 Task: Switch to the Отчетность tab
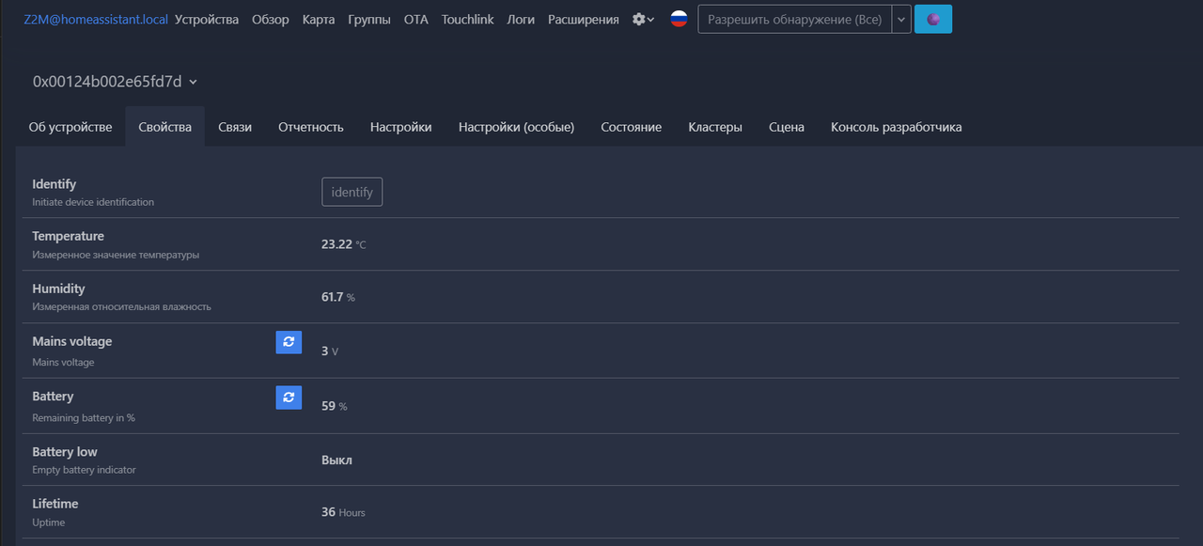(x=311, y=127)
